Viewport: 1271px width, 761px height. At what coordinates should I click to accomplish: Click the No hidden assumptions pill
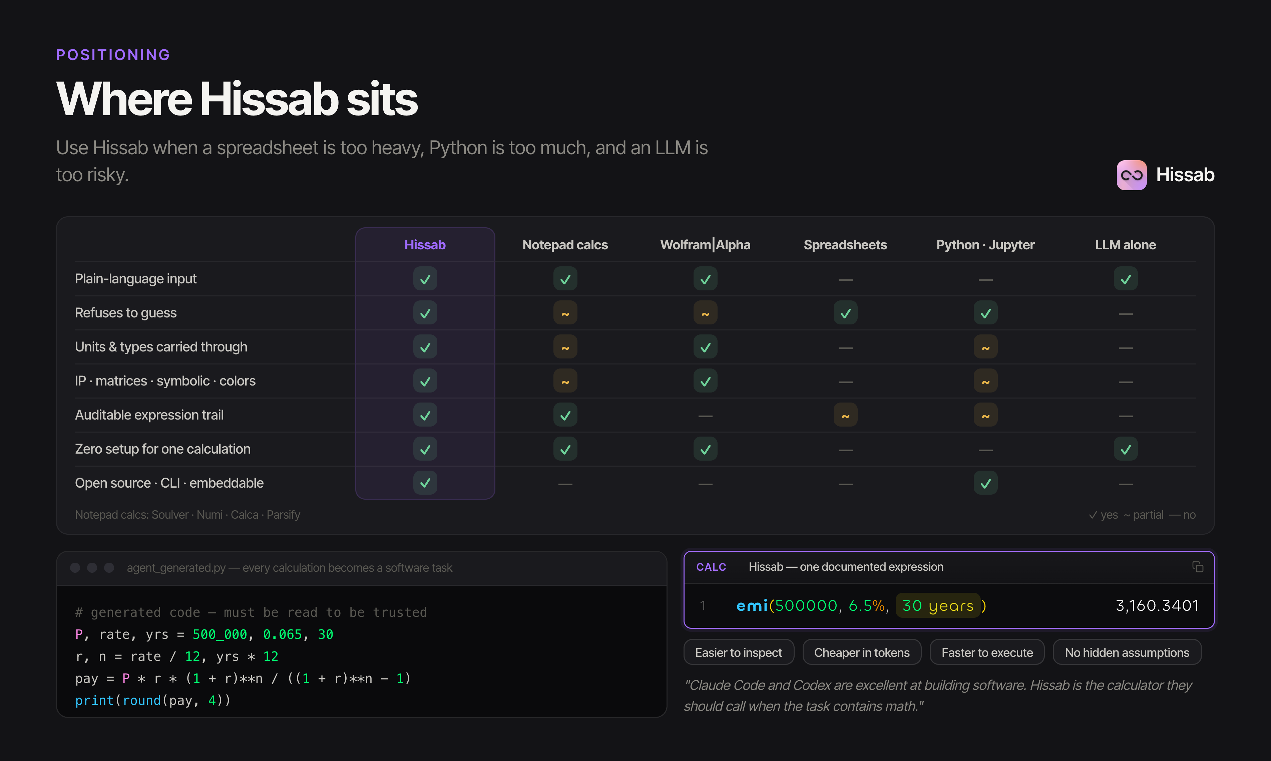1127,652
